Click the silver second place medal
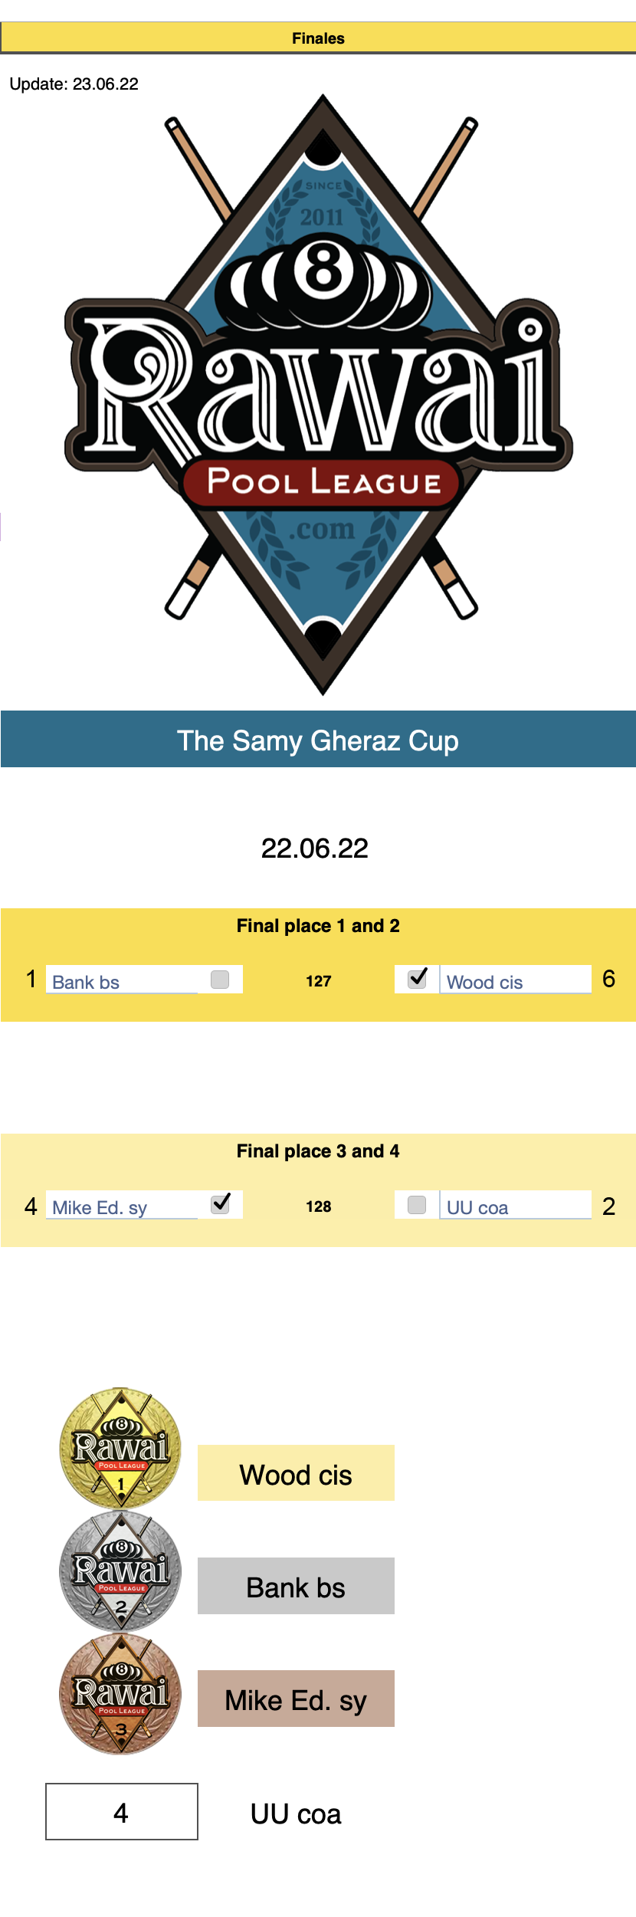 tap(120, 1571)
